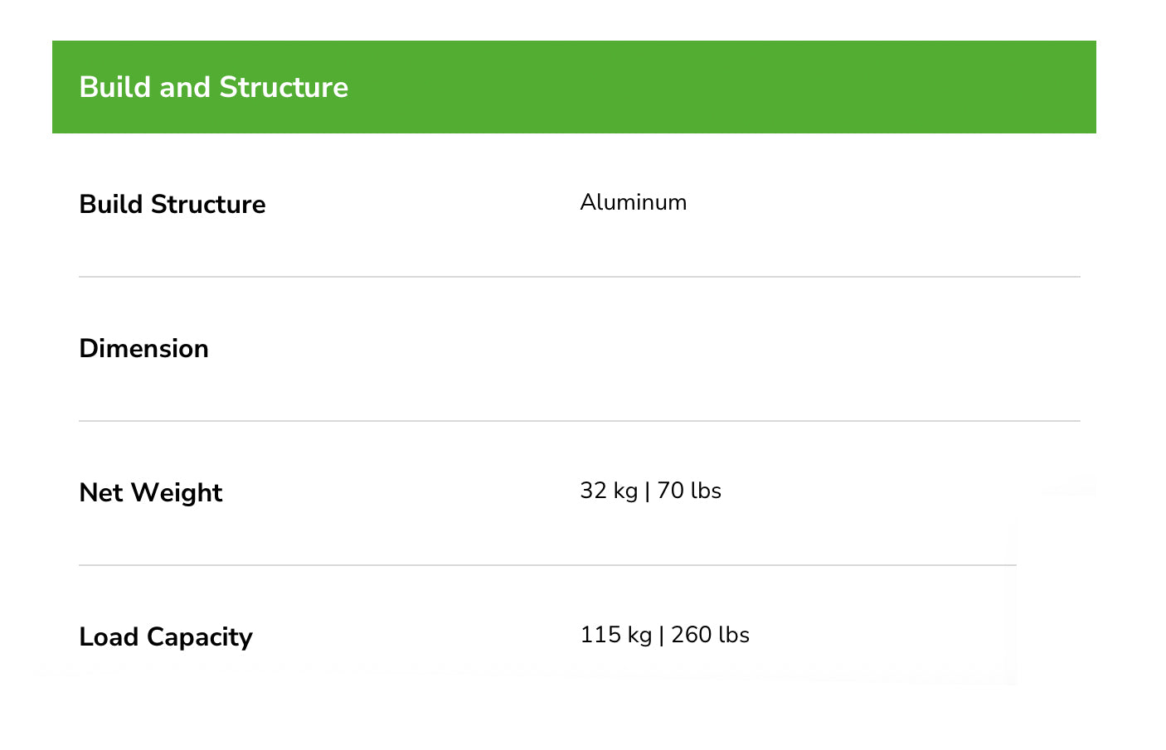Click the "260 lbs" capacity value
The height and width of the screenshot is (750, 1166).
coord(711,635)
